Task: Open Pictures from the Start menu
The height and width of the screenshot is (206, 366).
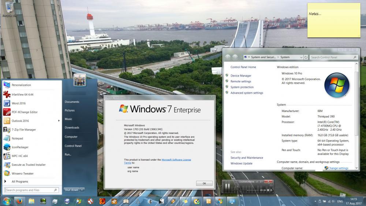Action: [x=70, y=111]
